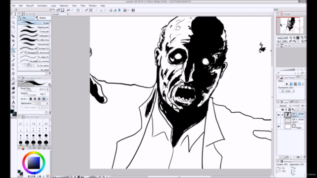Select the strongest anti-aliasing option
This screenshot has height=178, width=317.
(44, 99)
